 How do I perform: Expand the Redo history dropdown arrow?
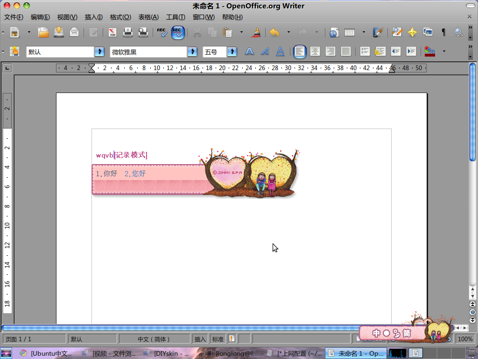tap(316, 32)
